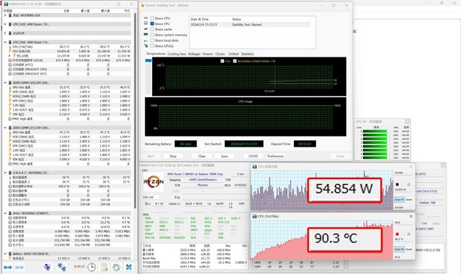Click Reset in CPU (Tctl/Tdie) graph window

click(x=409, y=249)
